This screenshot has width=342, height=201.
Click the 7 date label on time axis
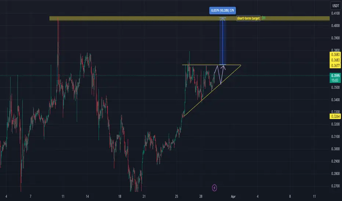[30, 197]
